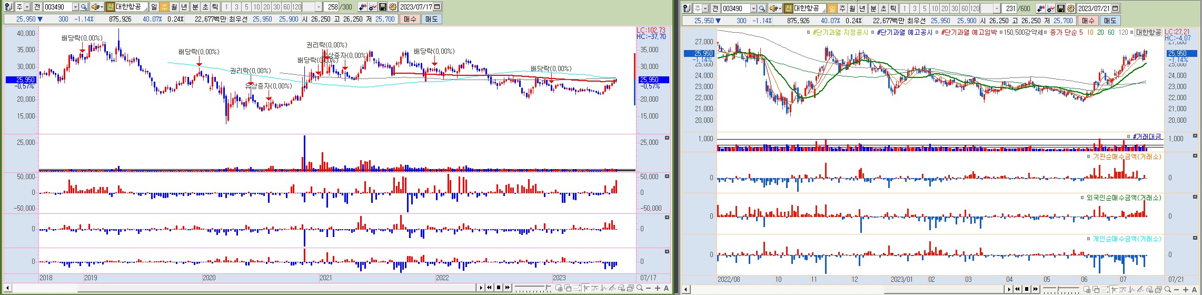Image resolution: width=1202 pixels, height=295 pixels.
Task: Open the speaker options arrow in right chart
Action: coord(780,8)
